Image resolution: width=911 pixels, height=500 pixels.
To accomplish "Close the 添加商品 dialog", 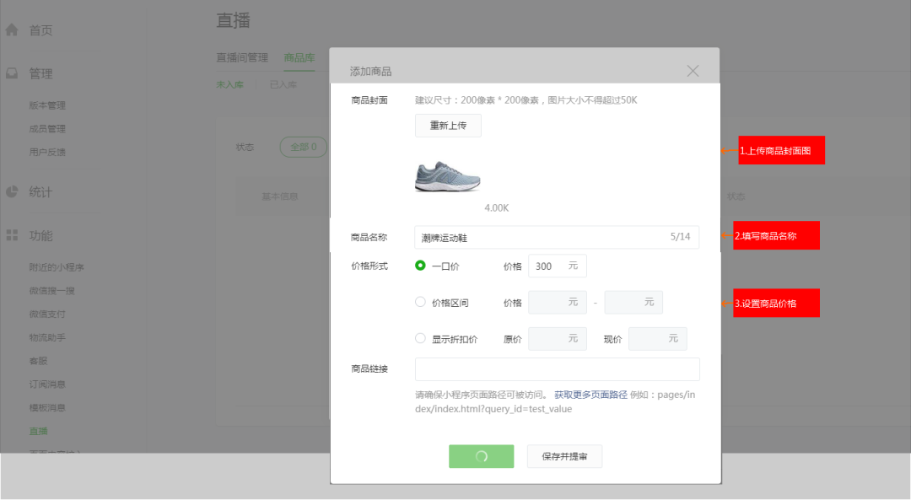I will point(693,71).
